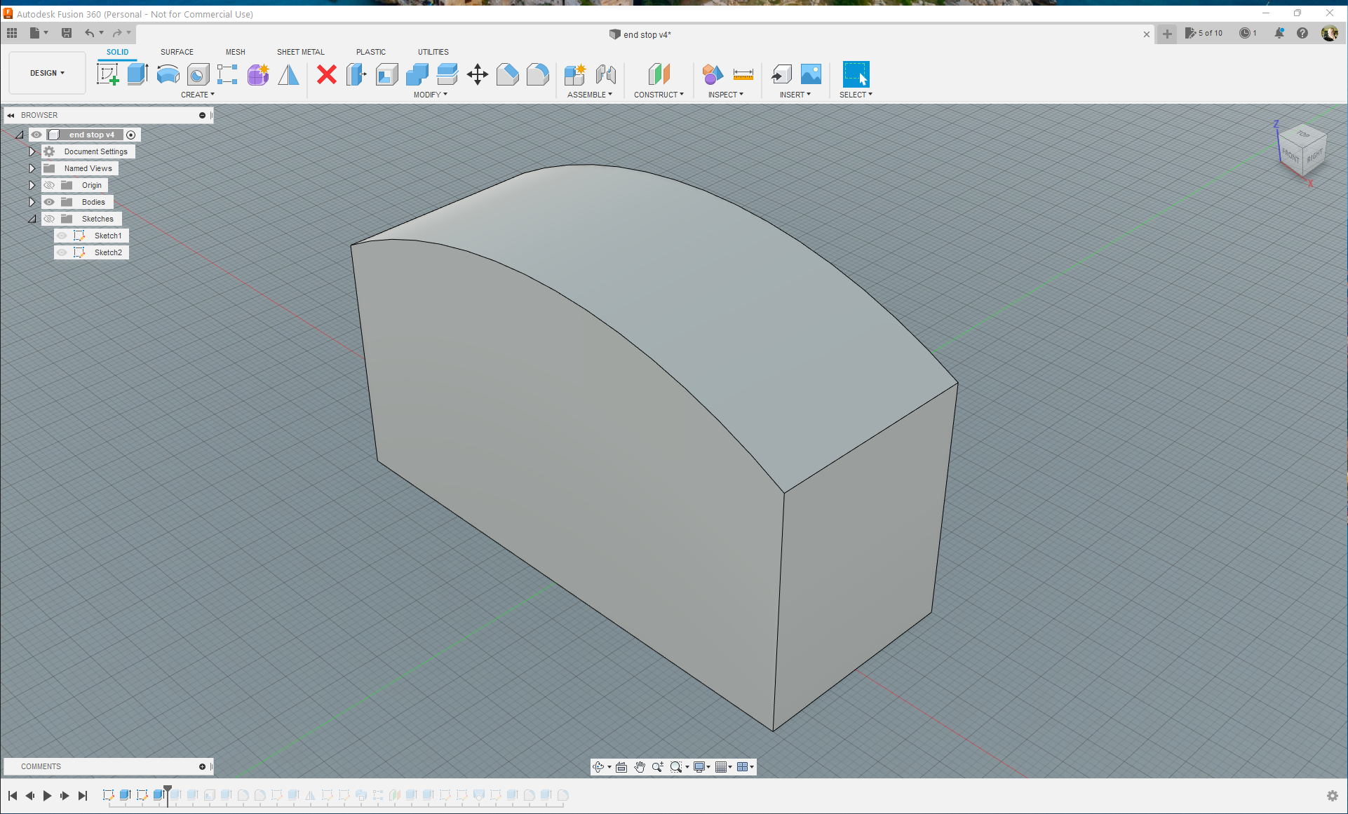Switch to SURFACE workspace tab
This screenshot has height=814, width=1348.
click(176, 52)
